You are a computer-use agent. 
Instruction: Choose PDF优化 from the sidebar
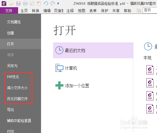20,77
